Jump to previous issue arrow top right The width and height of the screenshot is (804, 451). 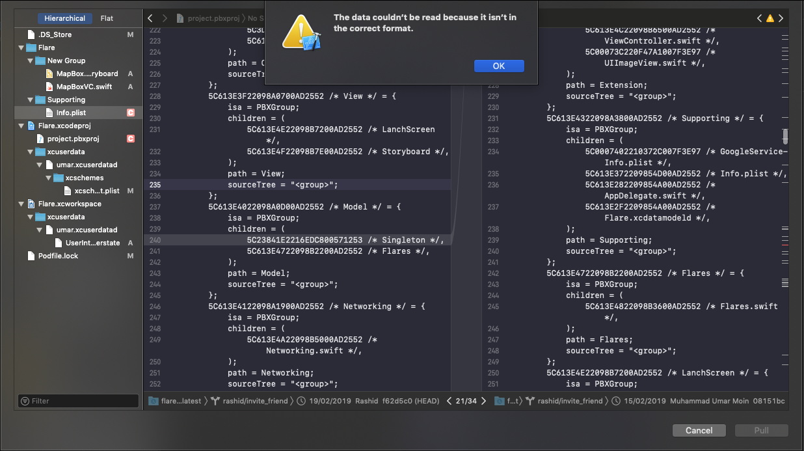[759, 18]
